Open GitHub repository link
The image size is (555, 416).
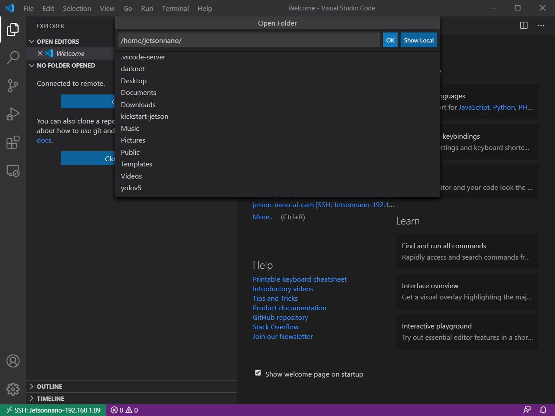click(280, 318)
